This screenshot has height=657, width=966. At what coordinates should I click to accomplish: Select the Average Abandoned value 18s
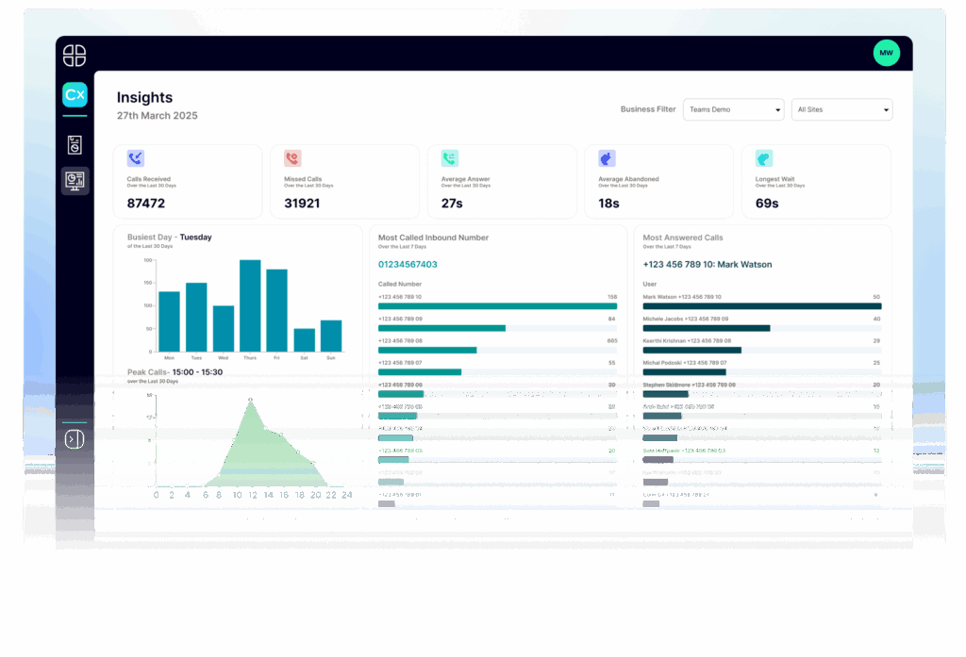608,204
